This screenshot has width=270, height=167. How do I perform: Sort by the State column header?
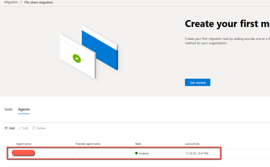(x=139, y=144)
